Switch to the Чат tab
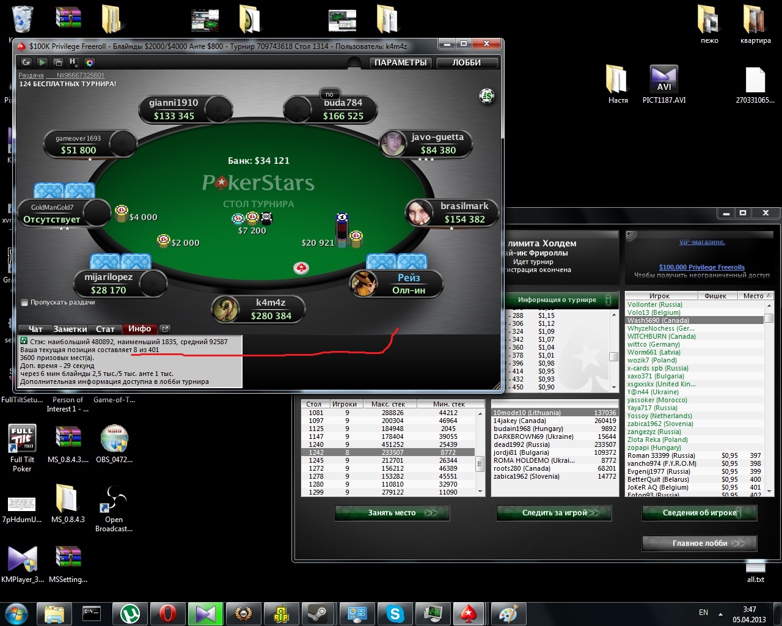 35,329
